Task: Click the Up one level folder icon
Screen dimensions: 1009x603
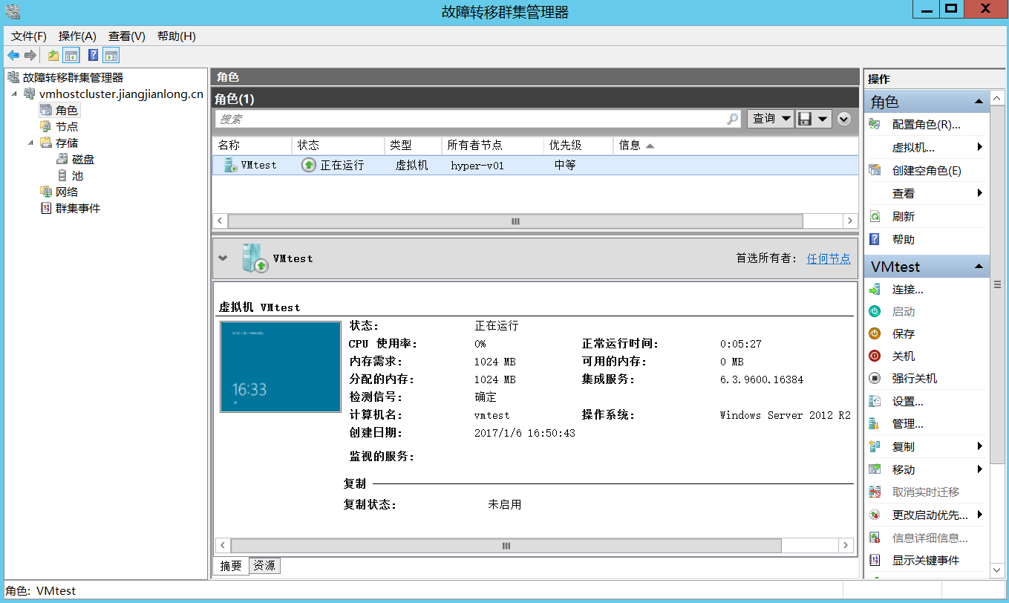Action: [53, 56]
